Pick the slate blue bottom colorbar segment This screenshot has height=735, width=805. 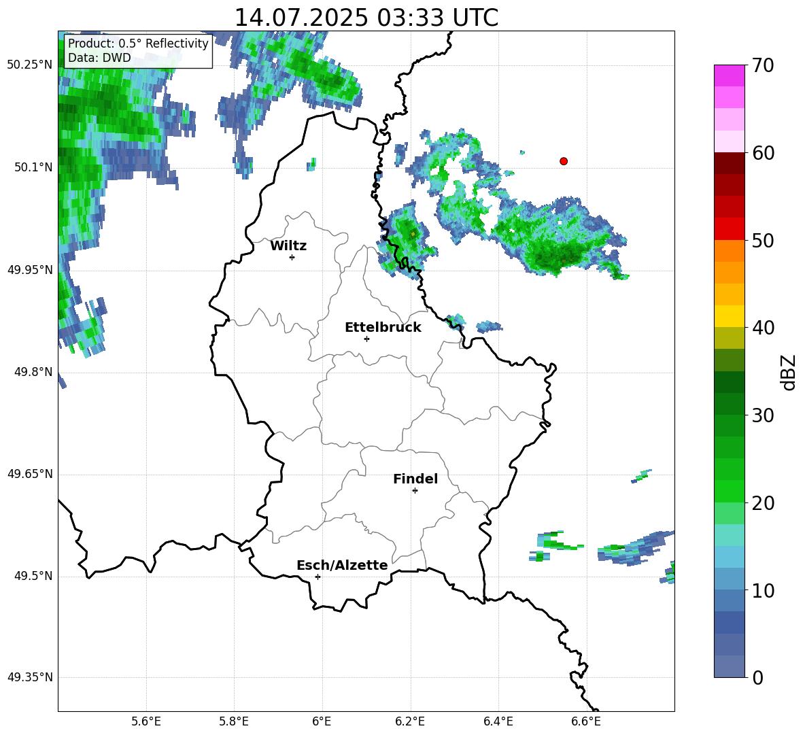point(730,667)
